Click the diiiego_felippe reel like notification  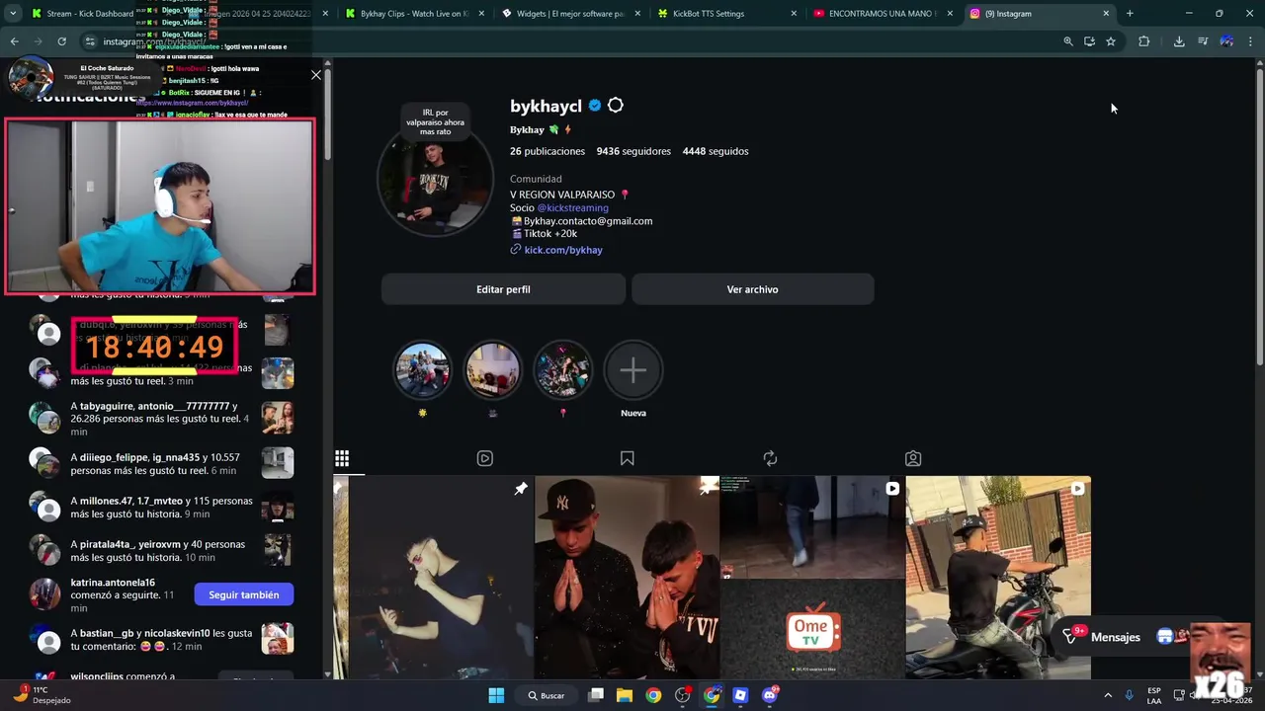[x=160, y=464]
